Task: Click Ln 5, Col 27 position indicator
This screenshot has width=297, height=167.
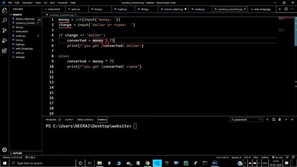Action: (222, 157)
